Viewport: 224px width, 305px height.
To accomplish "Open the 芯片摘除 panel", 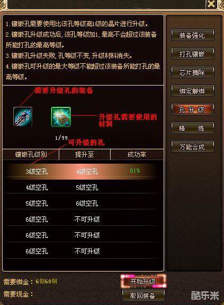I will click(193, 72).
